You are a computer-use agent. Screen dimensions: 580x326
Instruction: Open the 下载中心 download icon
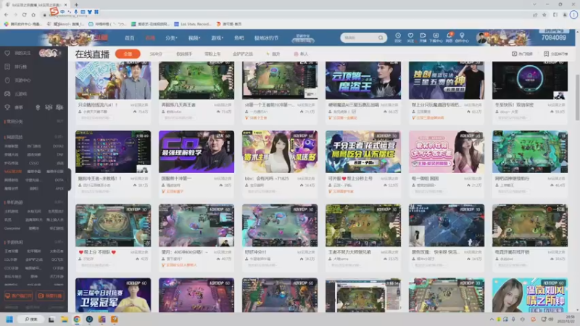coord(436,35)
